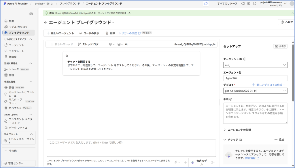295x168 pixels.
Task: Click the feedback smiley icon
Action: point(255,3)
